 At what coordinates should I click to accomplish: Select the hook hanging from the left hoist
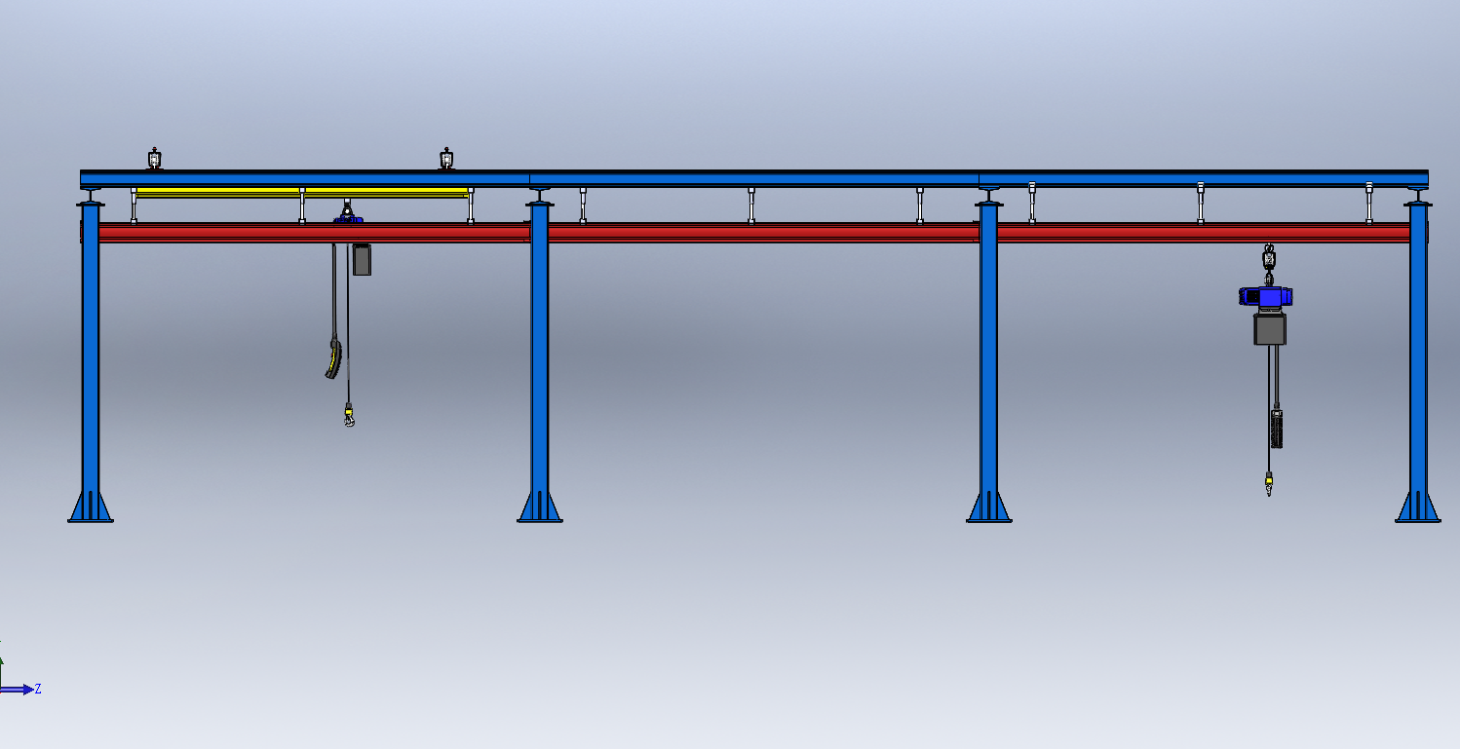pos(349,417)
